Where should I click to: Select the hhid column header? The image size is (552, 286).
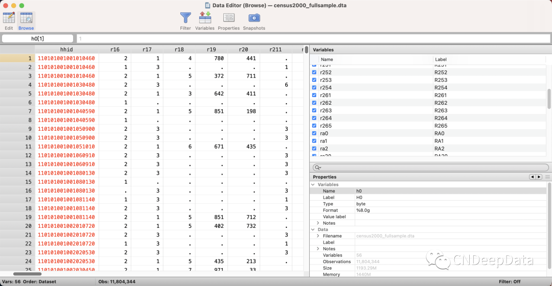pyautogui.click(x=67, y=50)
